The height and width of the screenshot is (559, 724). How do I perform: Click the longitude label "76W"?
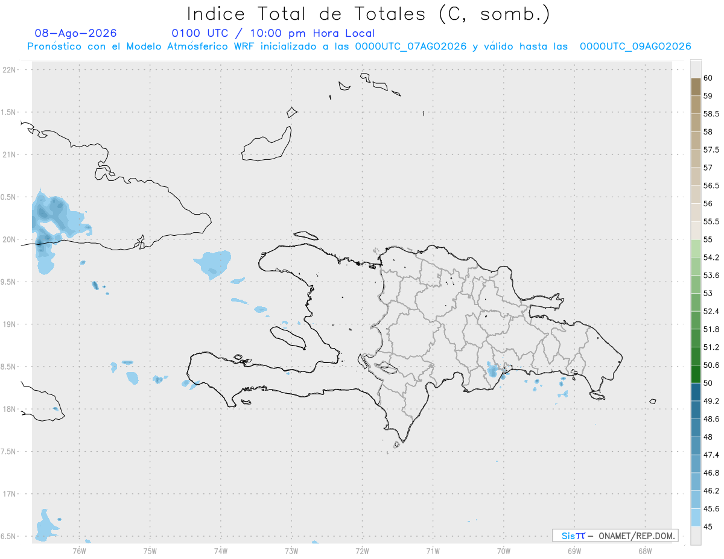80,551
